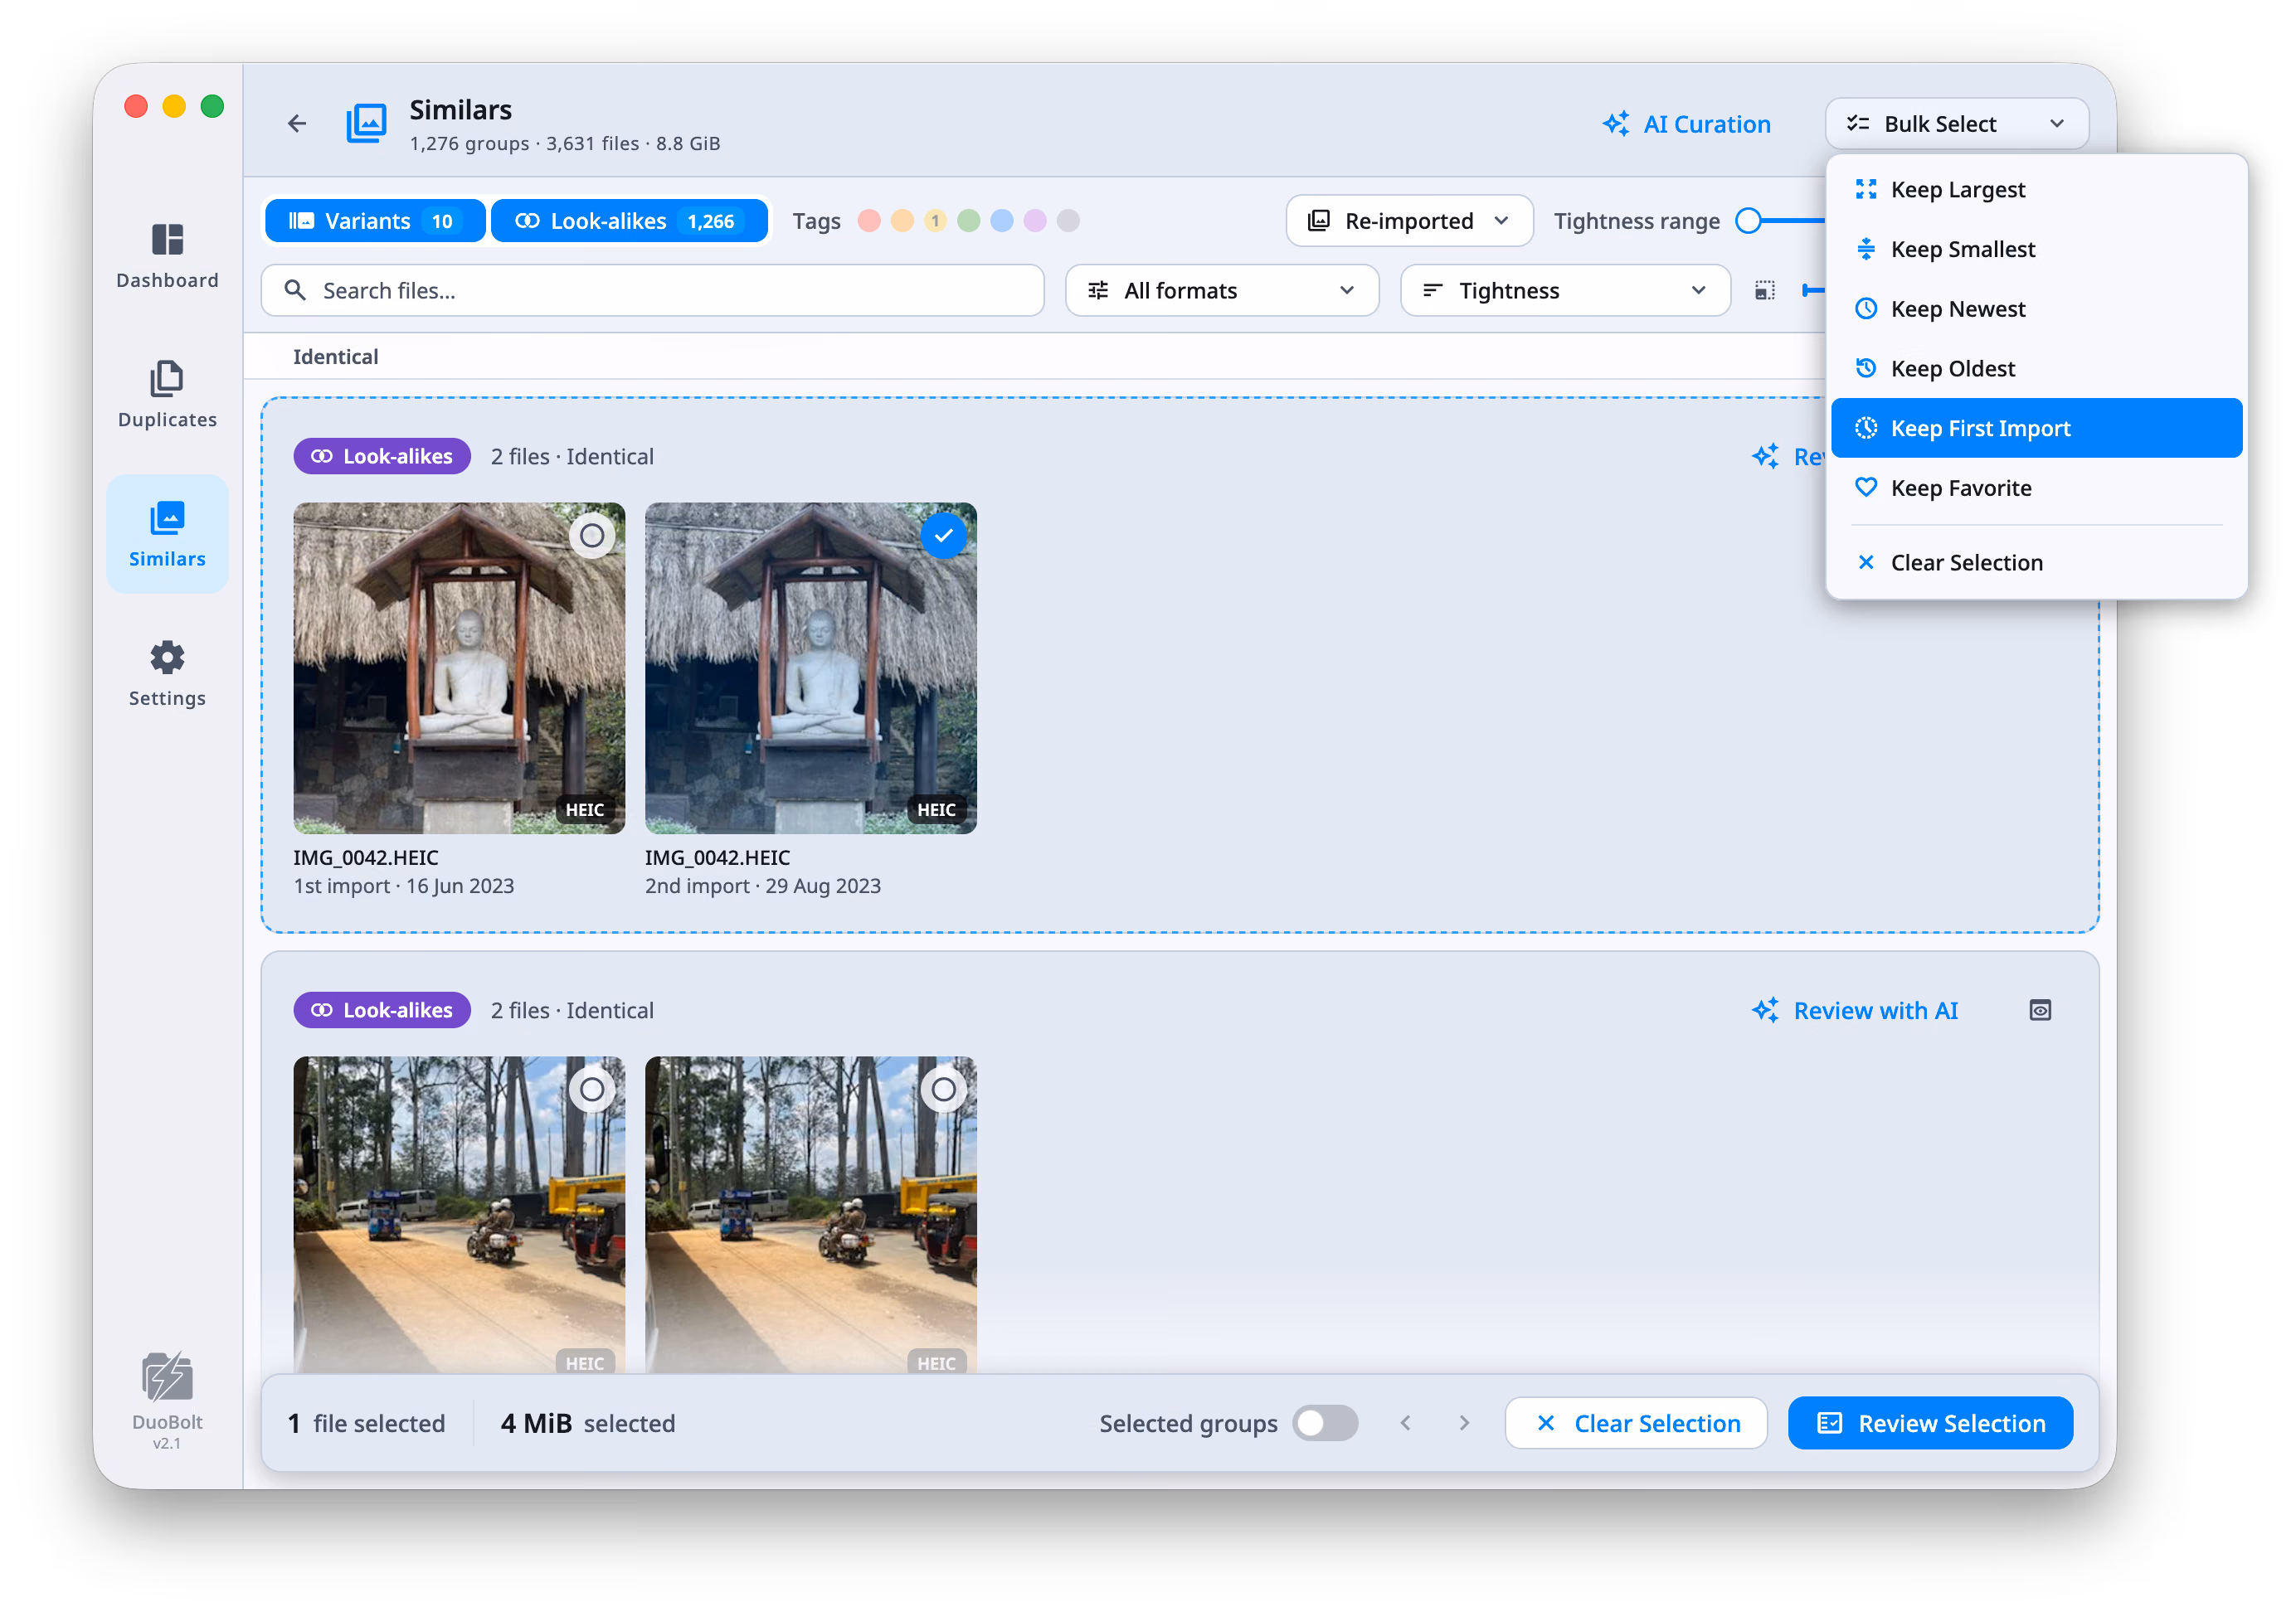Click the Look-alikes badge on the statue group

tap(382, 457)
